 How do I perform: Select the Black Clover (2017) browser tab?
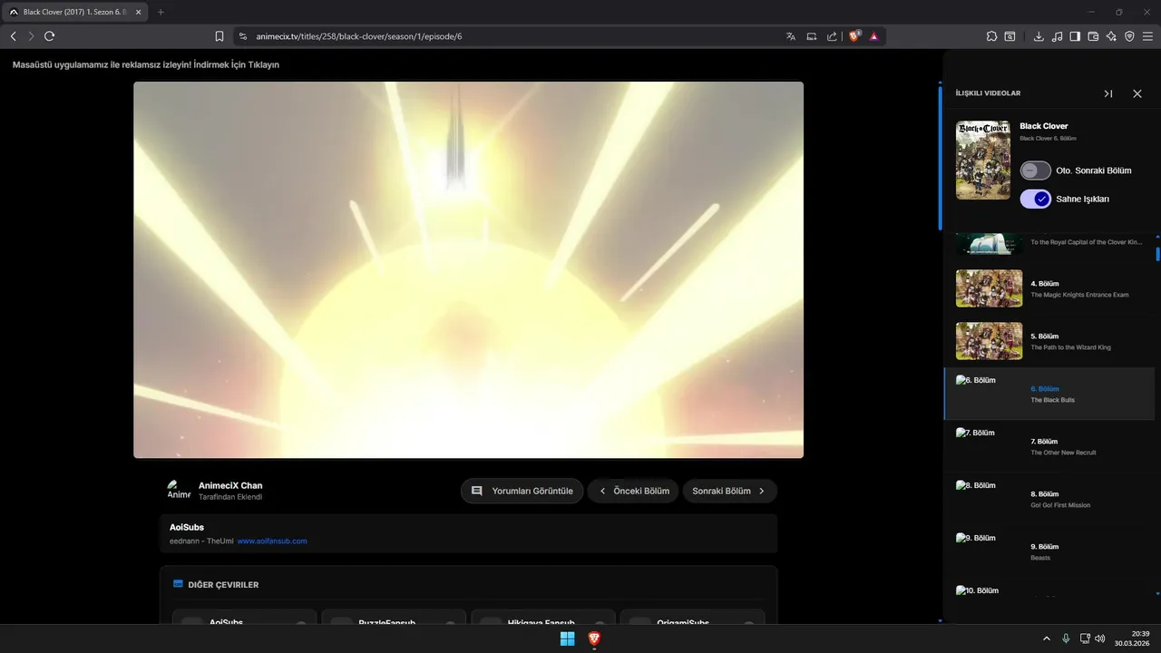click(73, 12)
